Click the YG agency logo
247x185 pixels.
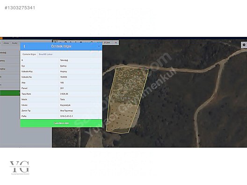coord(20,168)
